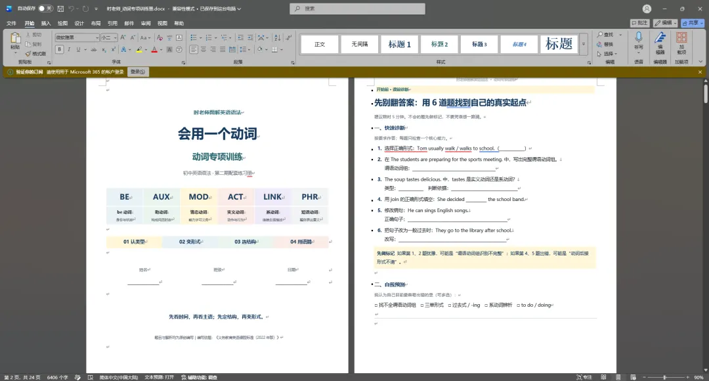Click the Increase Indent icon

[x=250, y=37]
